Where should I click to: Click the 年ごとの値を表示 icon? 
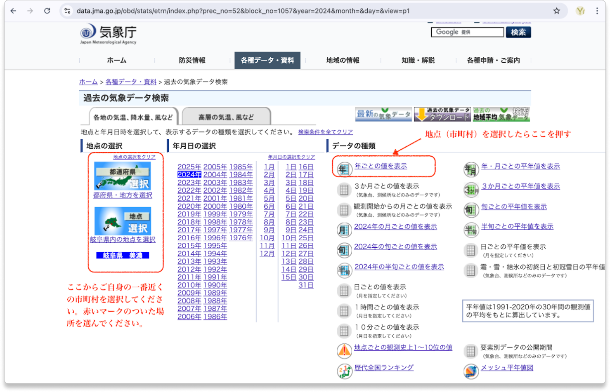343,169
